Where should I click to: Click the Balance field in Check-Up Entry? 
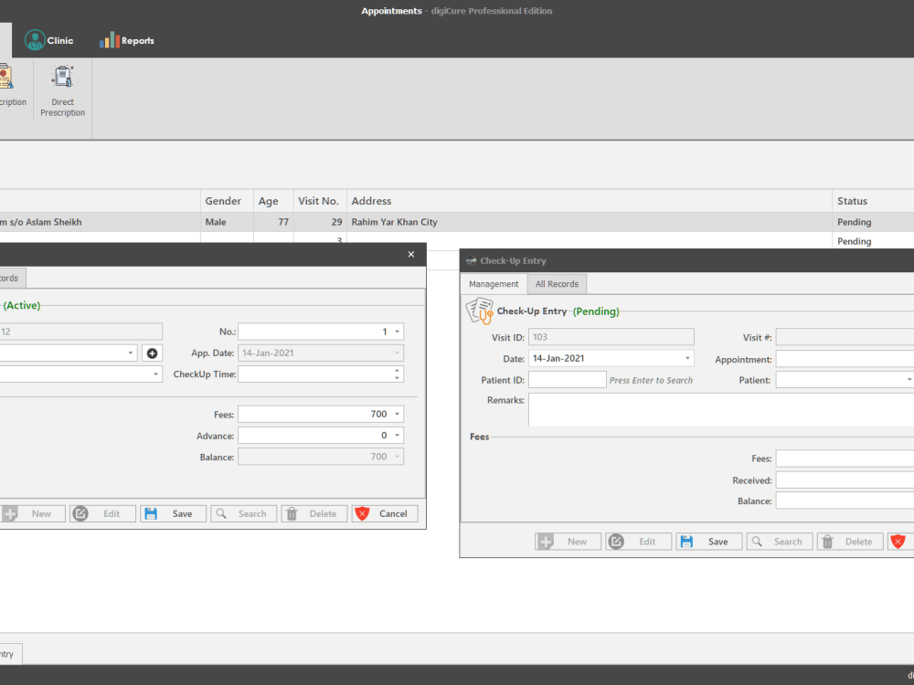(x=845, y=501)
